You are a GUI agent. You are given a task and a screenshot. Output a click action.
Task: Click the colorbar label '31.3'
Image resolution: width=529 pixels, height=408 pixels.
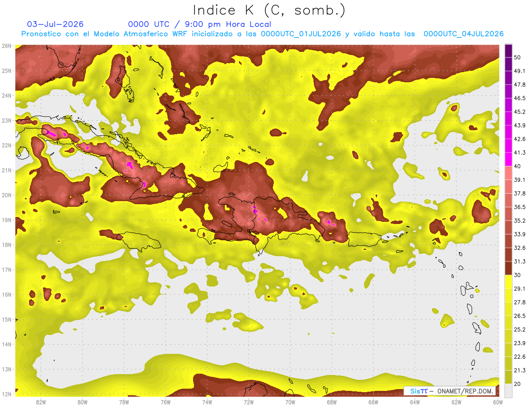click(x=519, y=261)
